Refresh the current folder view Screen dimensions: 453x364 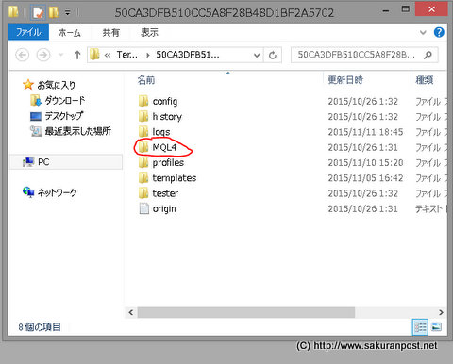[273, 56]
